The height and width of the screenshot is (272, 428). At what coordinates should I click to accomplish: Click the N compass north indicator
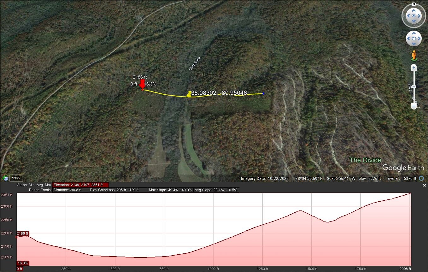[x=413, y=4]
